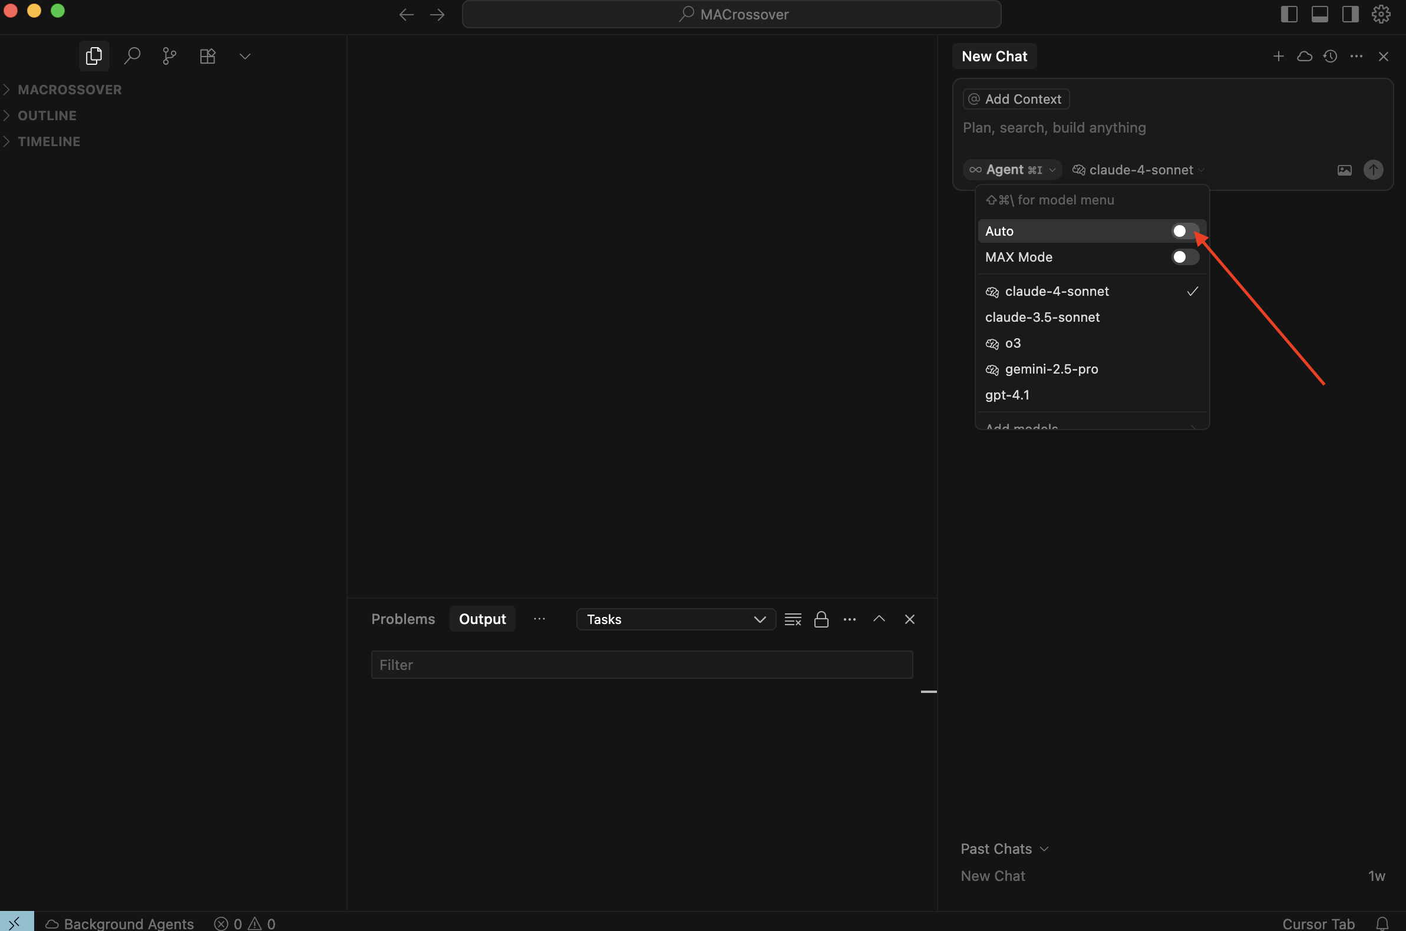
Task: Switch to the Problems tab
Action: click(402, 619)
